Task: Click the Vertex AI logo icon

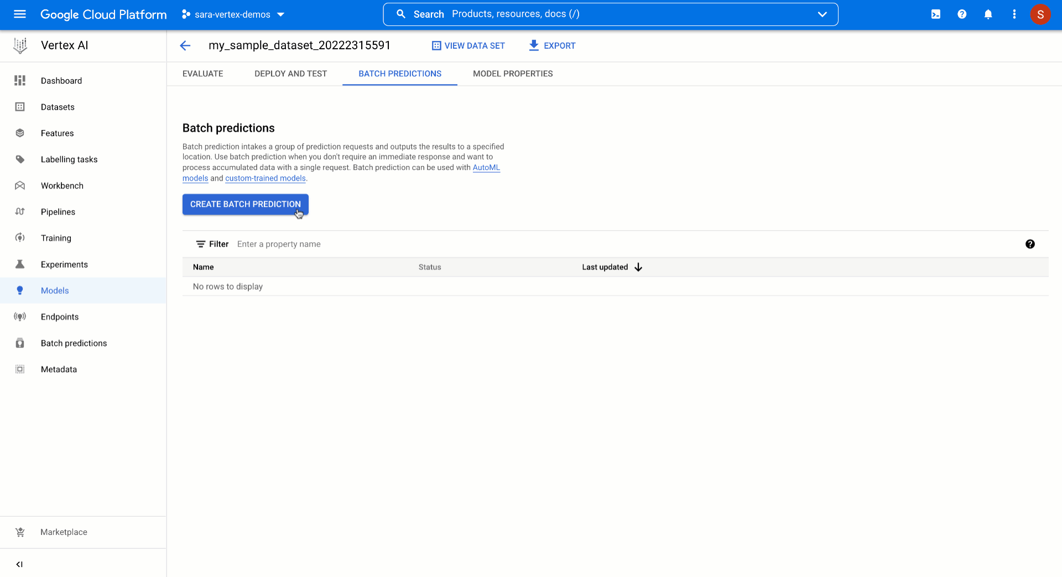Action: [x=20, y=45]
